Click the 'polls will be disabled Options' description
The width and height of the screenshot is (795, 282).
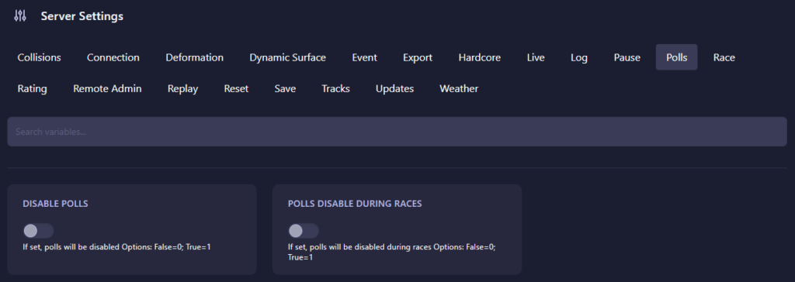pyautogui.click(x=116, y=247)
